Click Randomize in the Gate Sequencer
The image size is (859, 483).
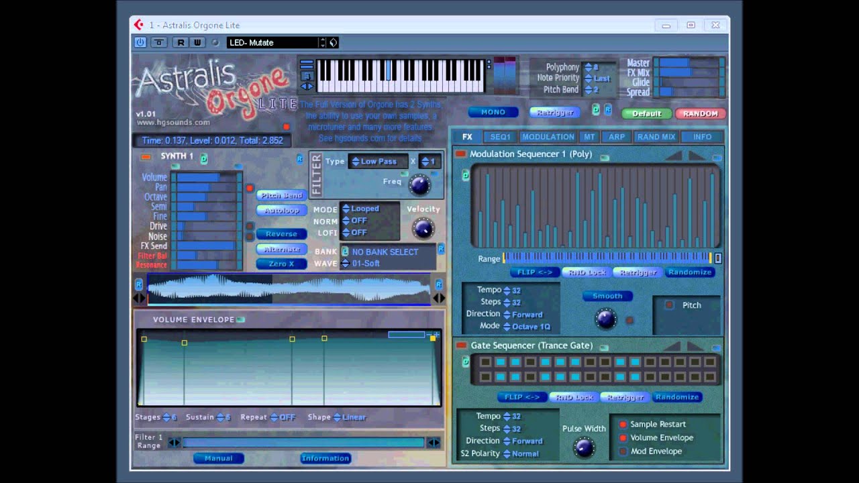point(677,397)
